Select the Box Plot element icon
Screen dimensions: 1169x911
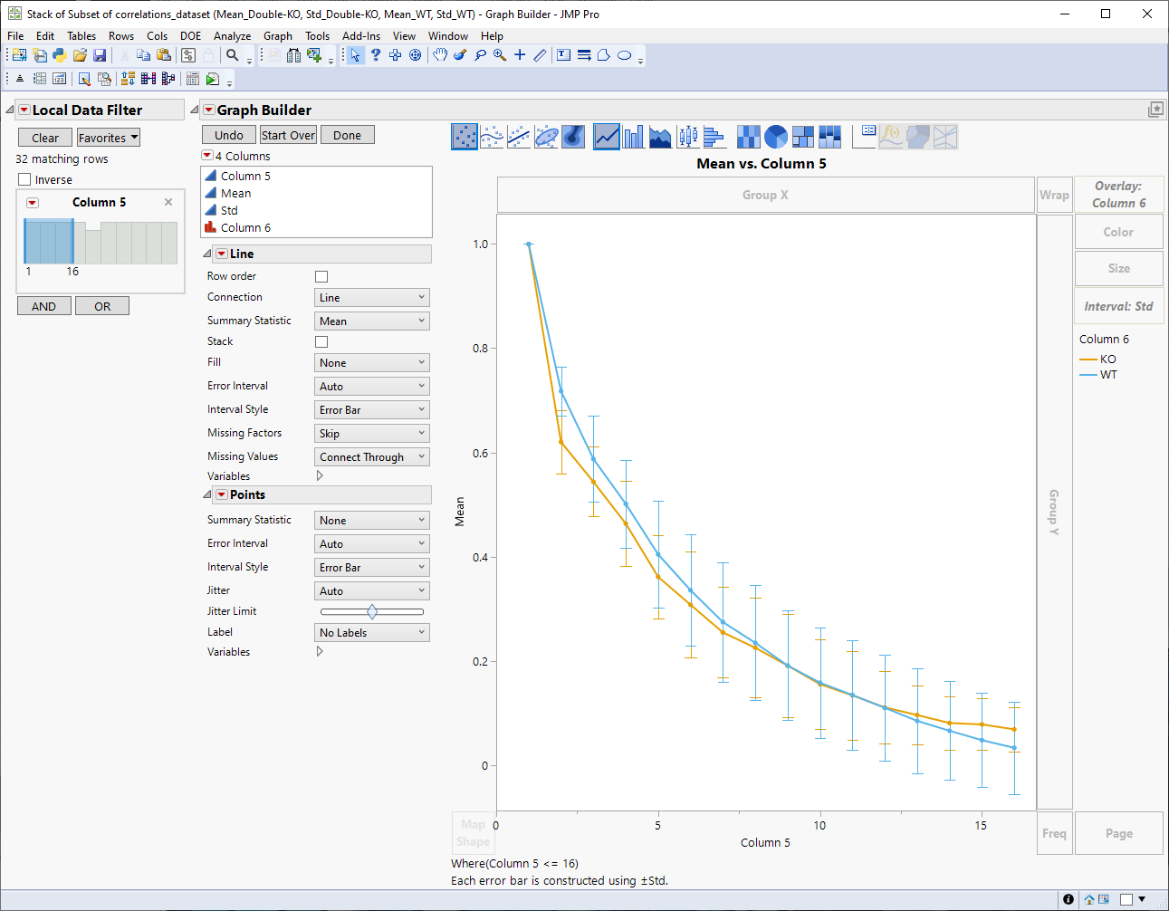coord(688,137)
